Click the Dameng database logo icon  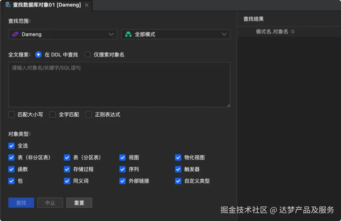[15, 34]
